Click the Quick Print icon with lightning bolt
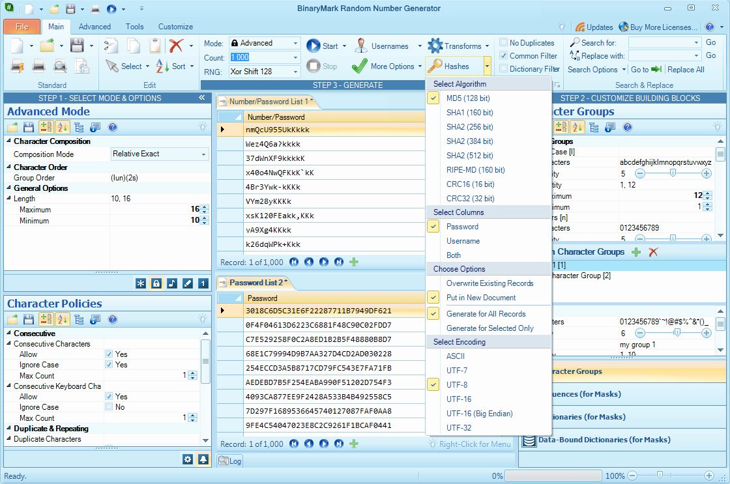This screenshot has height=484, width=730. click(x=18, y=66)
